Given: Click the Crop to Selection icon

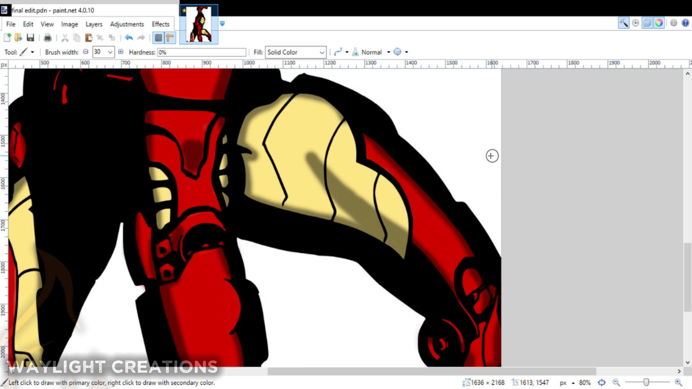Looking at the screenshot, I should 100,37.
